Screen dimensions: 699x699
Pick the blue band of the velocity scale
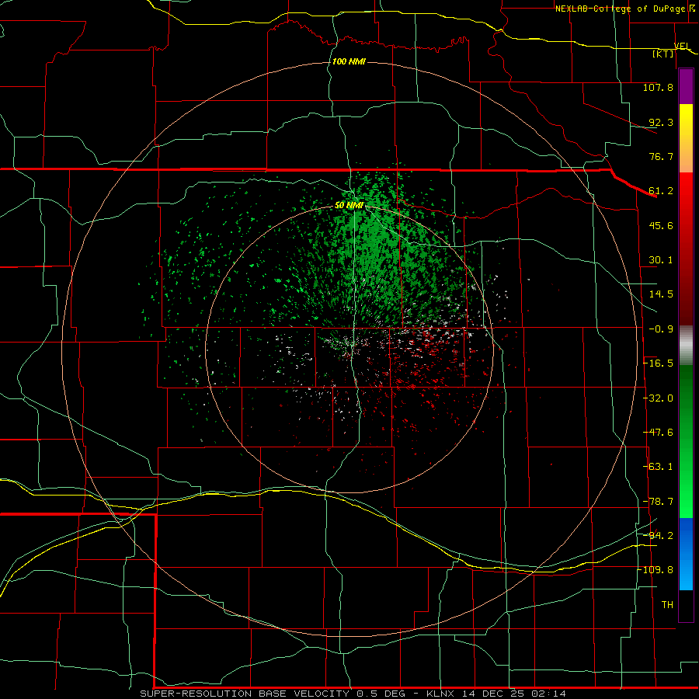(686, 554)
